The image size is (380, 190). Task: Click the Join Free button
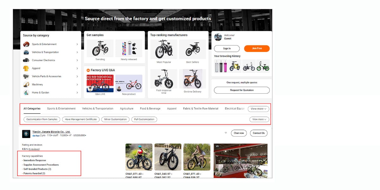257,48
